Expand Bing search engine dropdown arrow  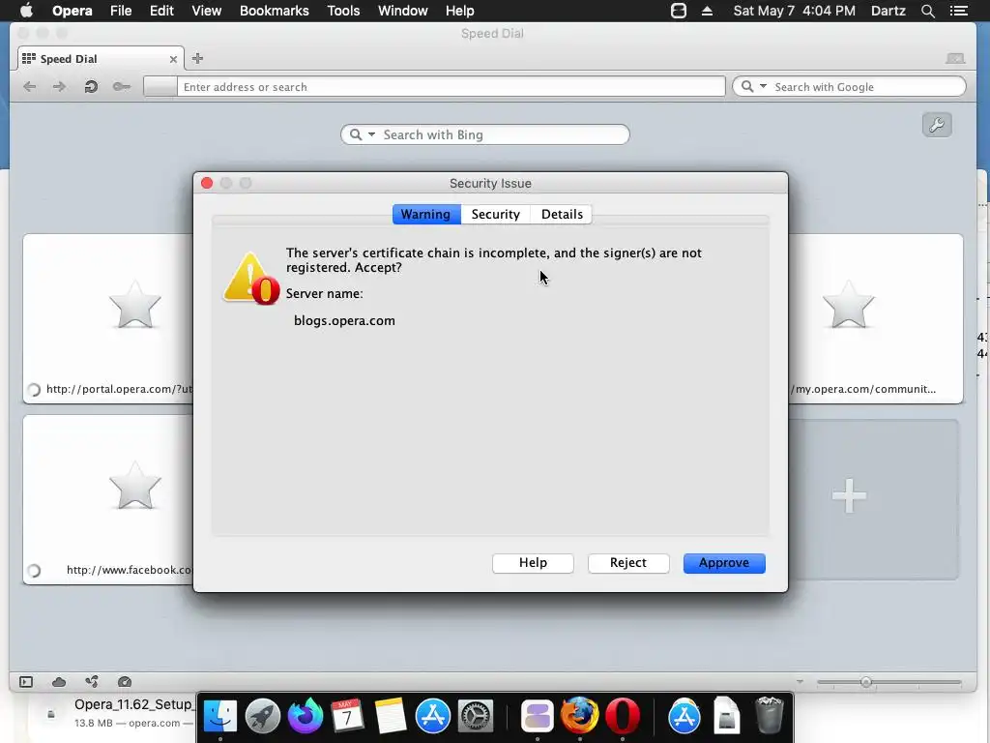point(371,134)
